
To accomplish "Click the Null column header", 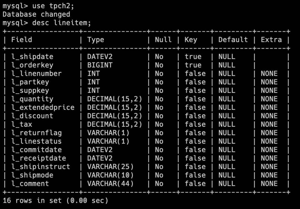I will [x=163, y=40].
